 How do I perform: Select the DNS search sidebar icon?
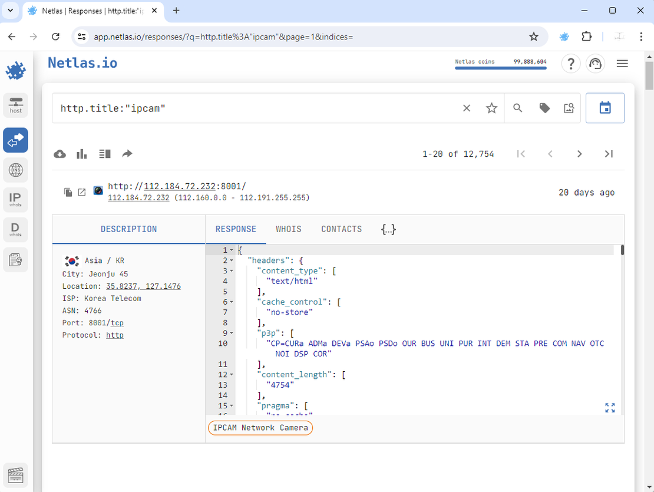16,170
